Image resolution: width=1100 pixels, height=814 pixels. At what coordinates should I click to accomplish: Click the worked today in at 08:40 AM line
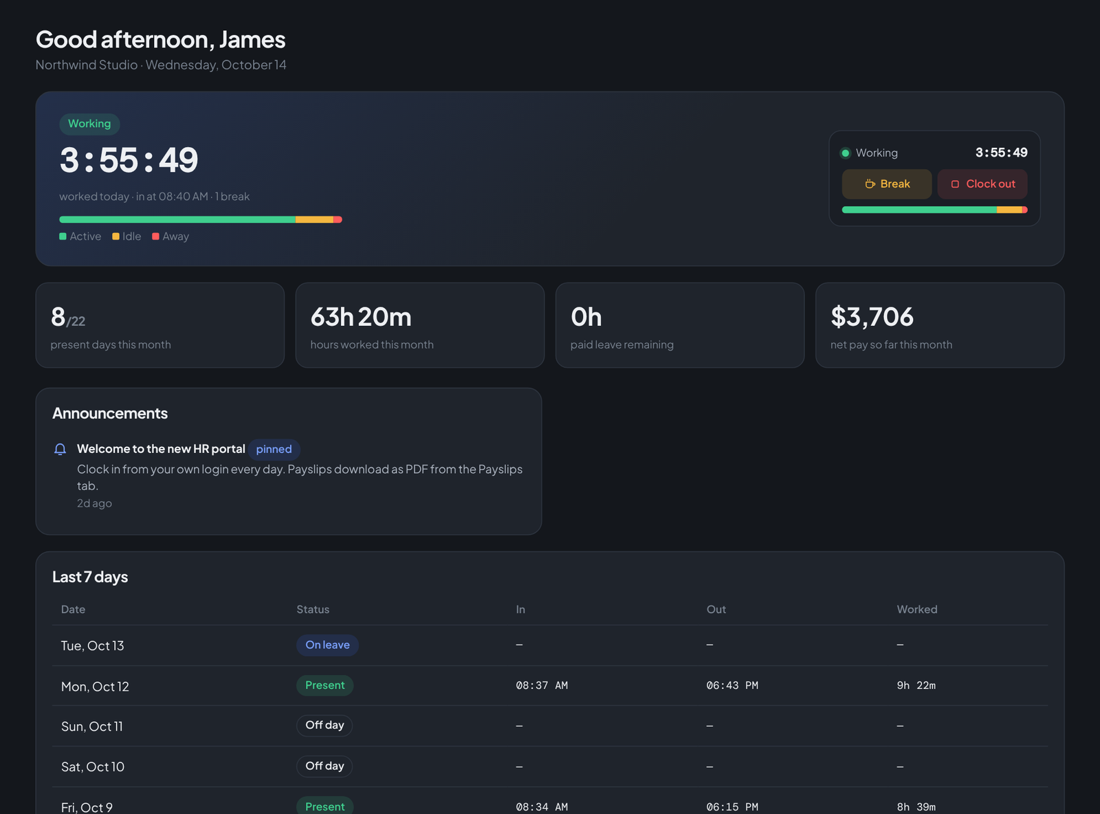click(x=154, y=197)
